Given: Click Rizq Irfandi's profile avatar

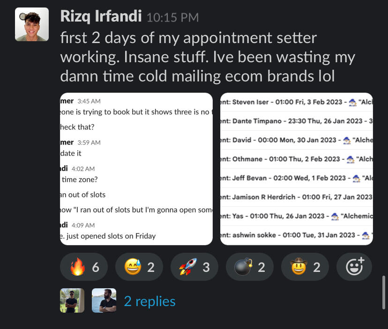Looking at the screenshot, I should 32,24.
